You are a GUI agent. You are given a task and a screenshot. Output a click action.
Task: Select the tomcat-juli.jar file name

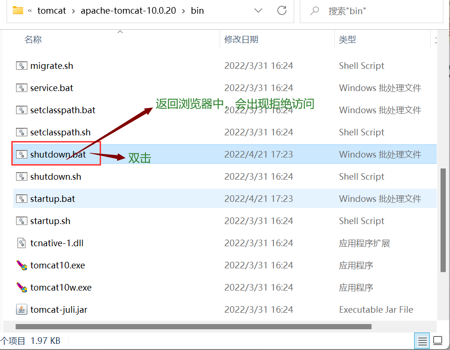tap(59, 310)
